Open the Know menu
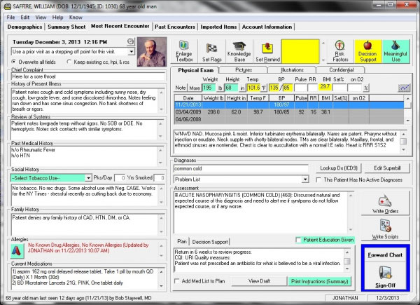420x305 pixels. [x=76, y=18]
